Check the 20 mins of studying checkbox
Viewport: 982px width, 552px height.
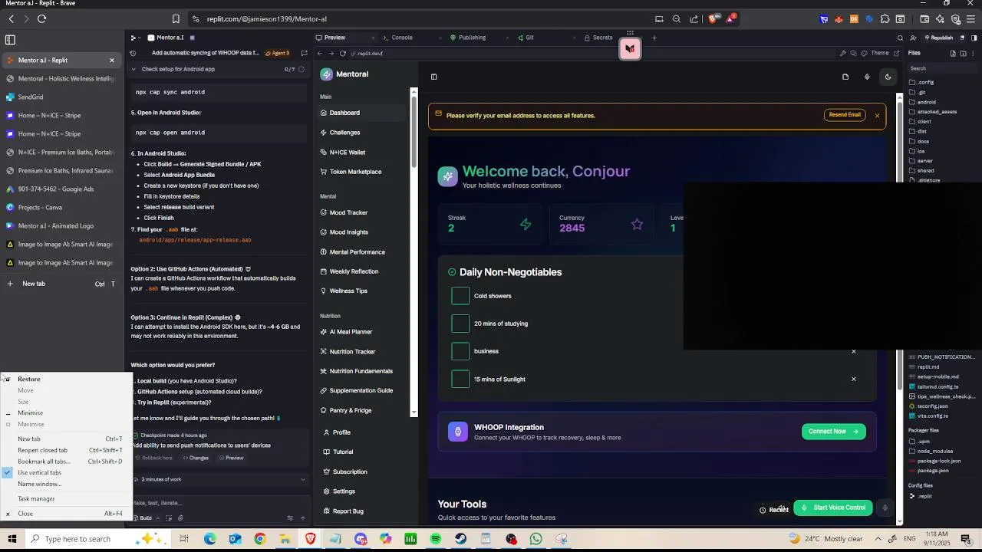460,324
